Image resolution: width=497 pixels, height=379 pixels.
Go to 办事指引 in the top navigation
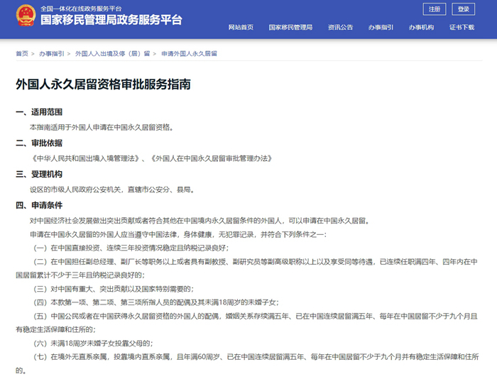381,27
